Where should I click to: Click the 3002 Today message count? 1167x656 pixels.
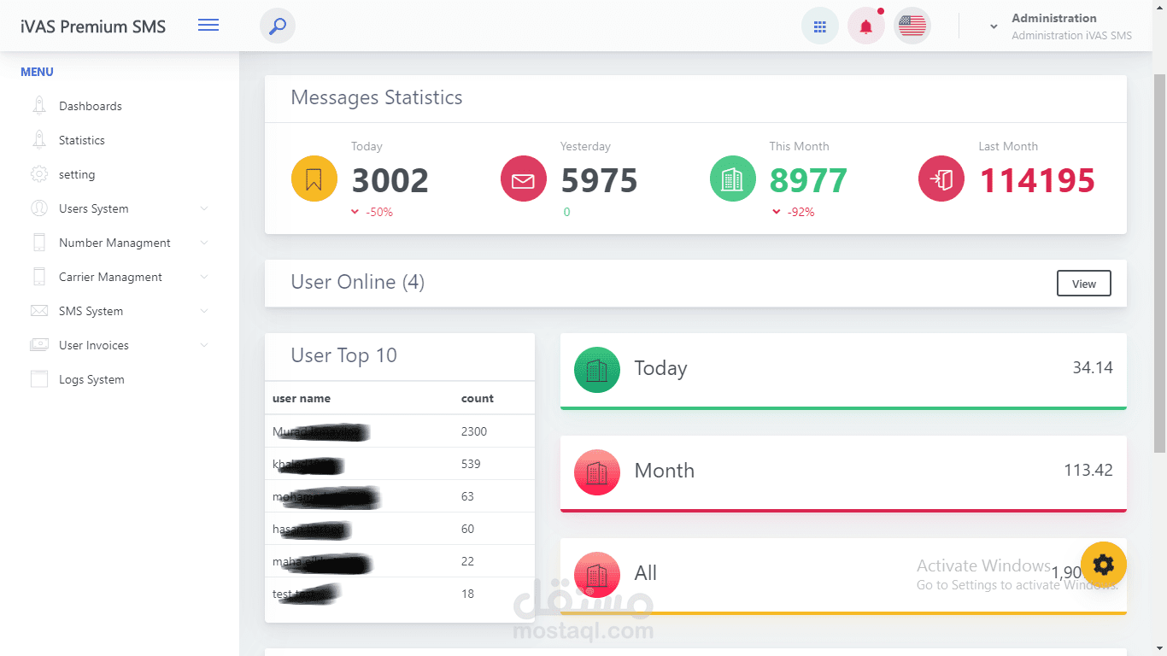coord(390,180)
